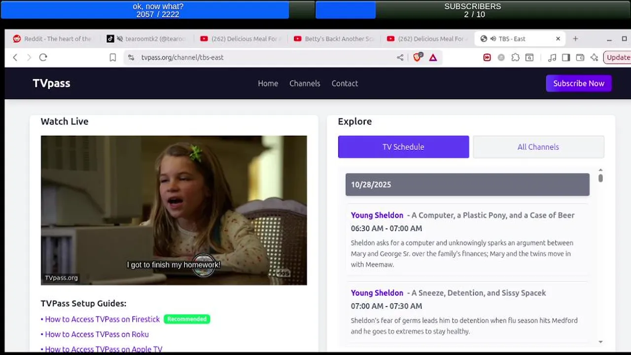Click the schedule scrollbar thumb
The image size is (631, 355).
pyautogui.click(x=600, y=178)
